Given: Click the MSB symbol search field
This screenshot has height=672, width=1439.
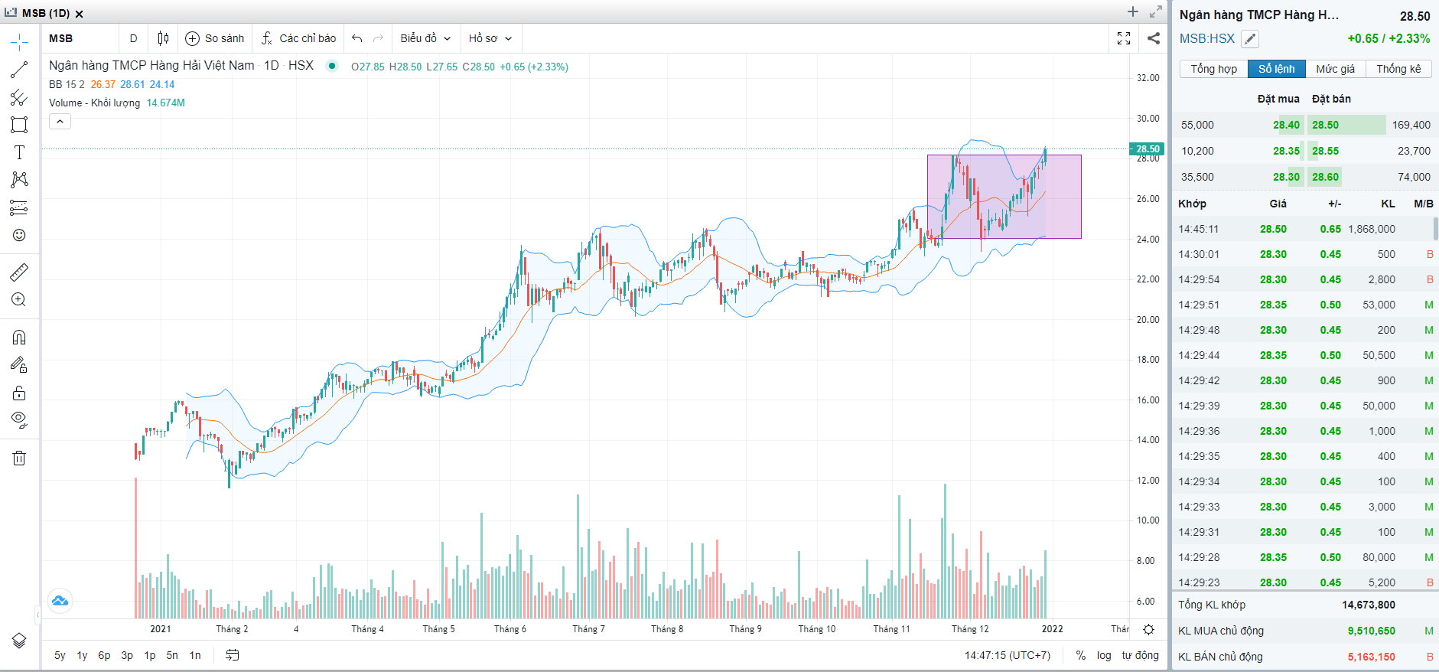Looking at the screenshot, I should point(80,38).
